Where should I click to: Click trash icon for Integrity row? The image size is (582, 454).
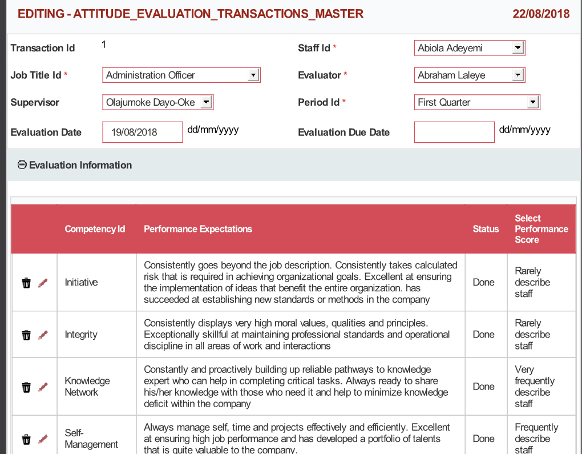point(26,335)
